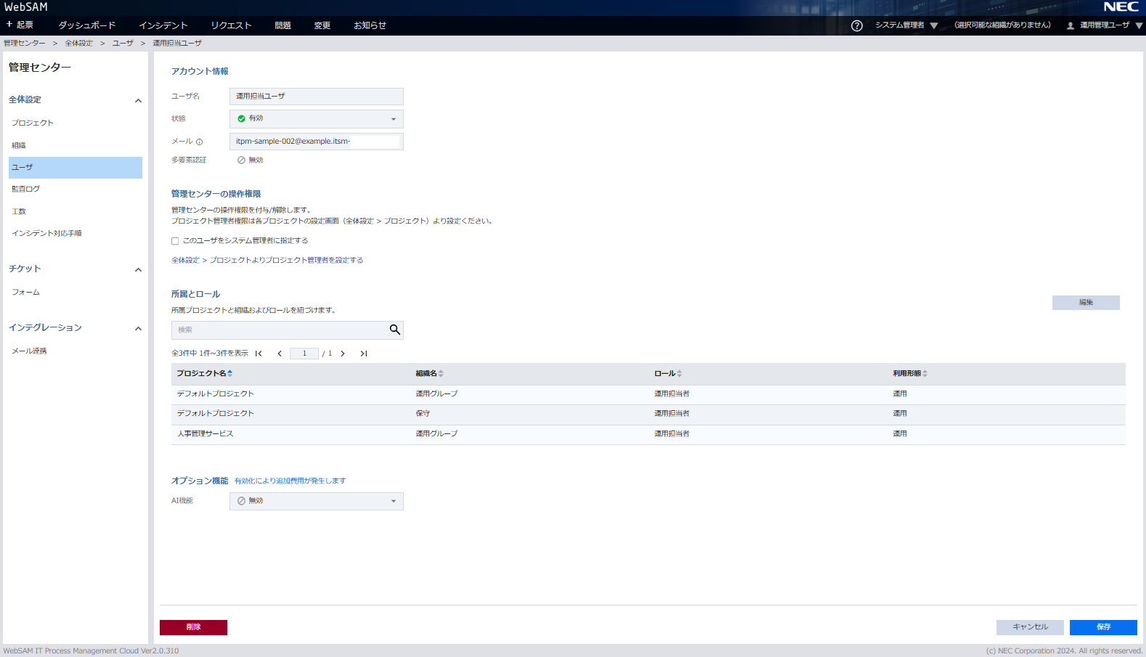
Task: Sort by 組織名 column
Action: click(429, 373)
